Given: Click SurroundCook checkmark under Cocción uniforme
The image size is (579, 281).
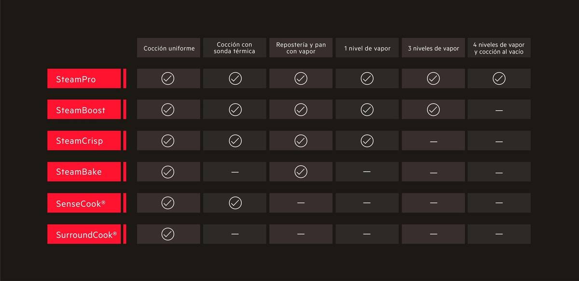Looking at the screenshot, I should pyautogui.click(x=168, y=234).
